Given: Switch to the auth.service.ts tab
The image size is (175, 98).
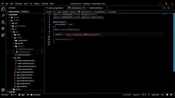Looking at the screenshot, I should (x=77, y=8).
